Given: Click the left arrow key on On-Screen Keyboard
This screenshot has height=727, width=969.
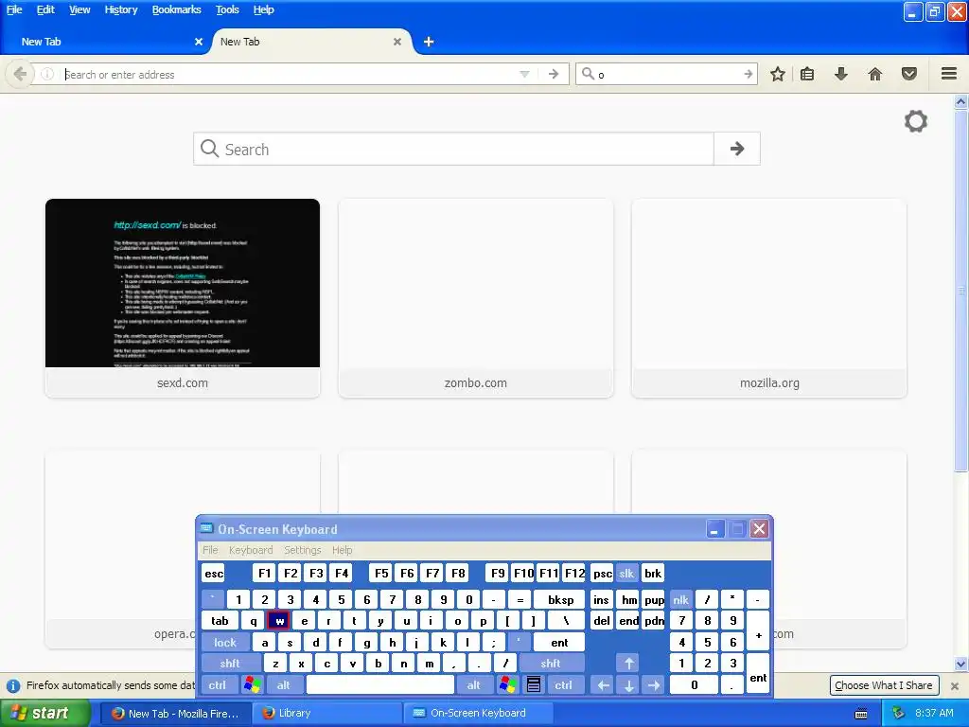Looking at the screenshot, I should 603,685.
